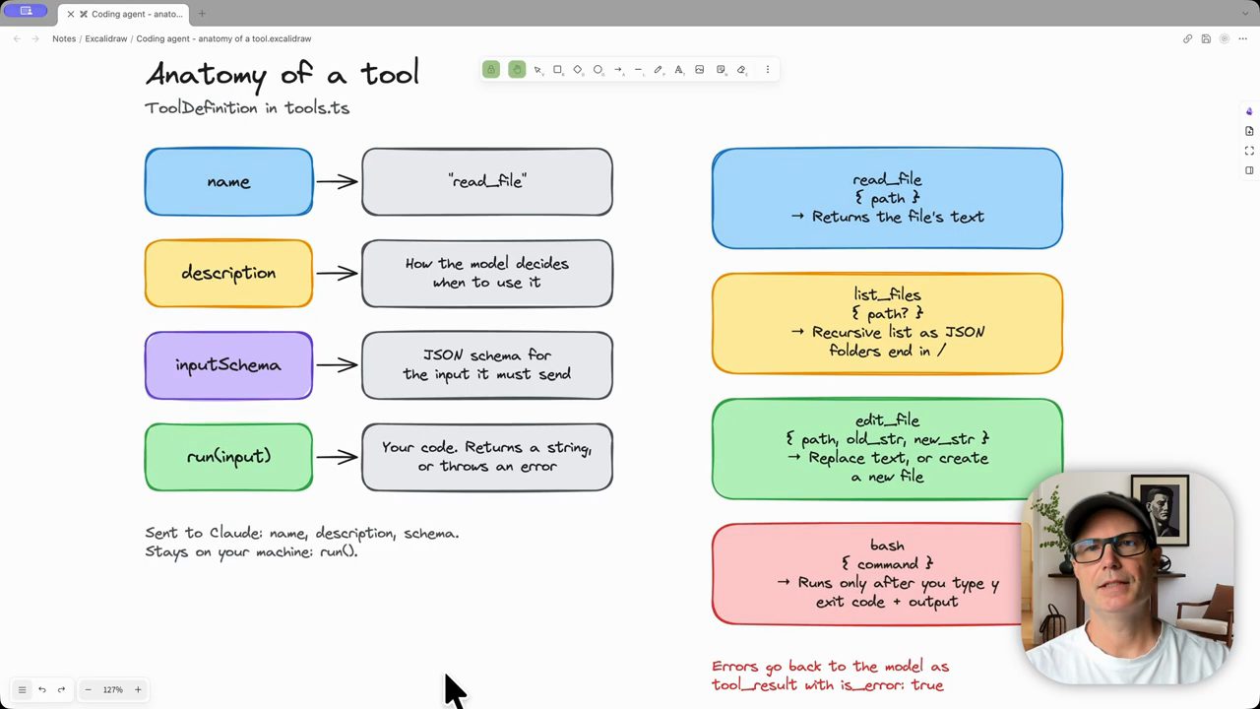Select the rectangle shape tool
The width and height of the screenshot is (1260, 709).
tap(557, 70)
